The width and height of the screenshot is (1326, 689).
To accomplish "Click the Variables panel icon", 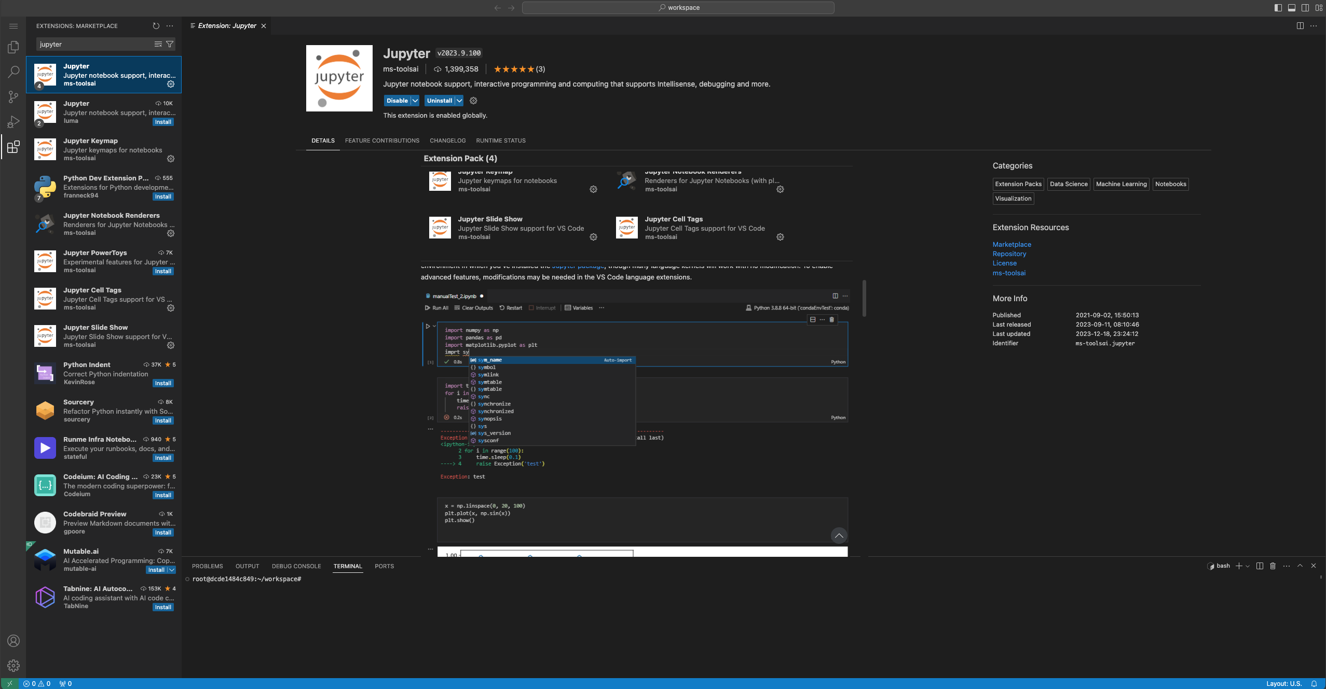I will coord(567,307).
